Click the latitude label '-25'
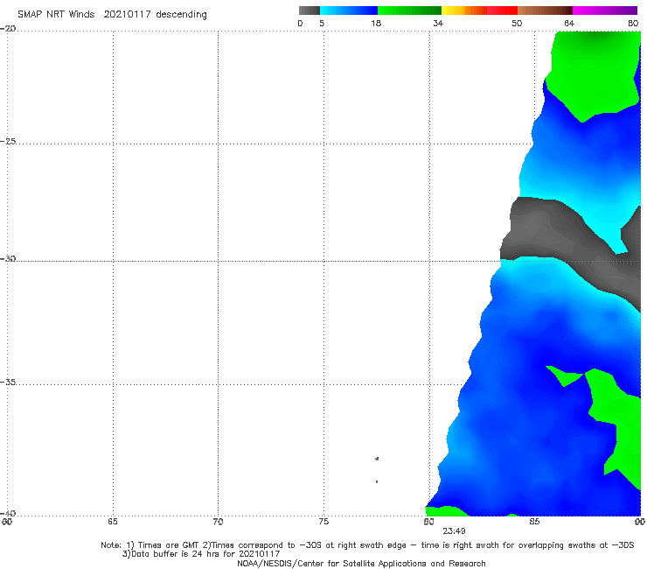 point(8,141)
